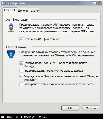Click the Отмена button
The image size is (103, 119).
point(91,108)
